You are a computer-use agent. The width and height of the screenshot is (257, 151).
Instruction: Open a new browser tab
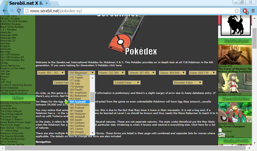pyautogui.click(x=55, y=3)
